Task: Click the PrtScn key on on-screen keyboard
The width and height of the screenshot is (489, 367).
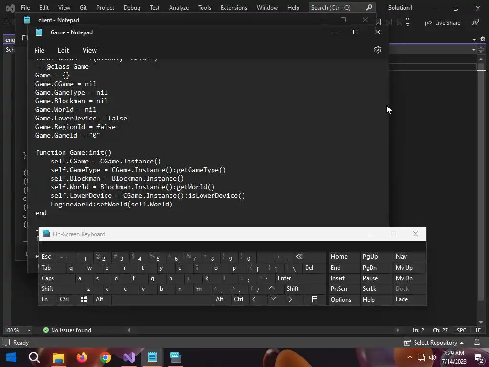Action: point(344,289)
